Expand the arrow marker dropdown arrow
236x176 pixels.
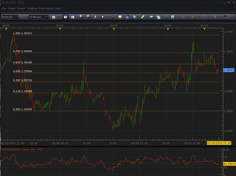click(x=220, y=17)
